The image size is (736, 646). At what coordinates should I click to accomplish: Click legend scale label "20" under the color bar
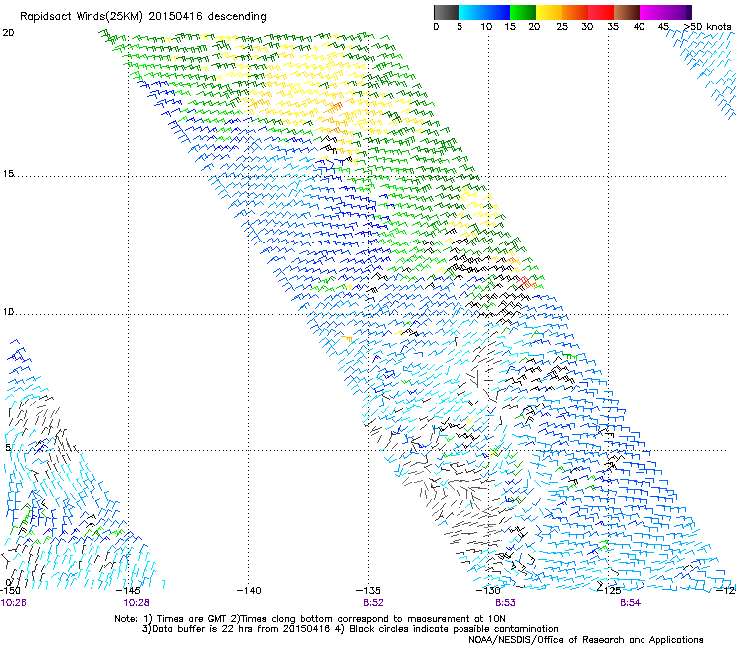tap(534, 27)
